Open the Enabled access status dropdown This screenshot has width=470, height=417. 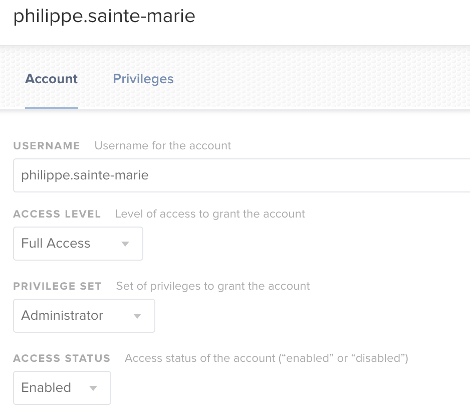(62, 388)
